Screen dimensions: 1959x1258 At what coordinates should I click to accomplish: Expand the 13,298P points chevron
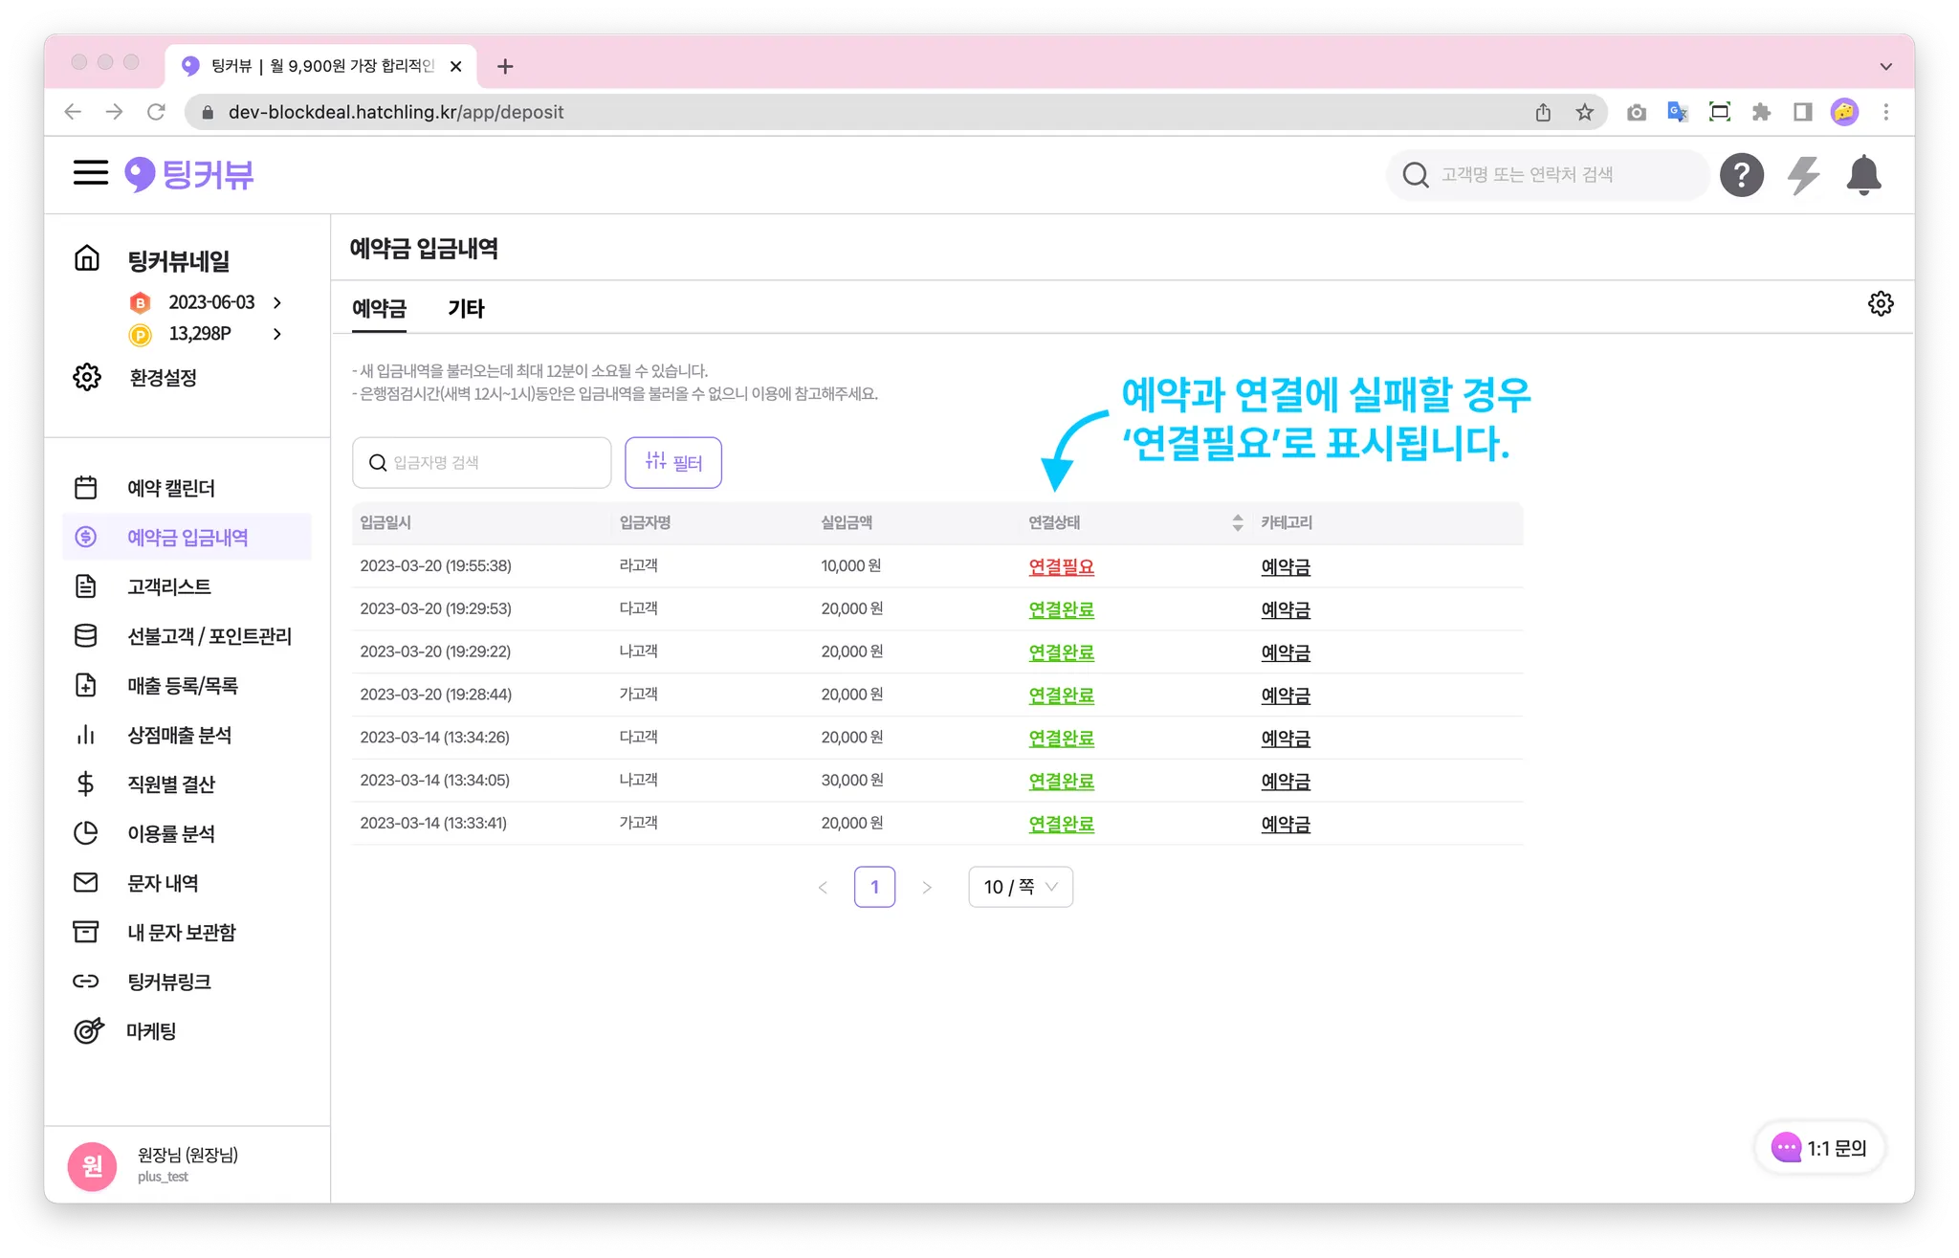tap(277, 334)
